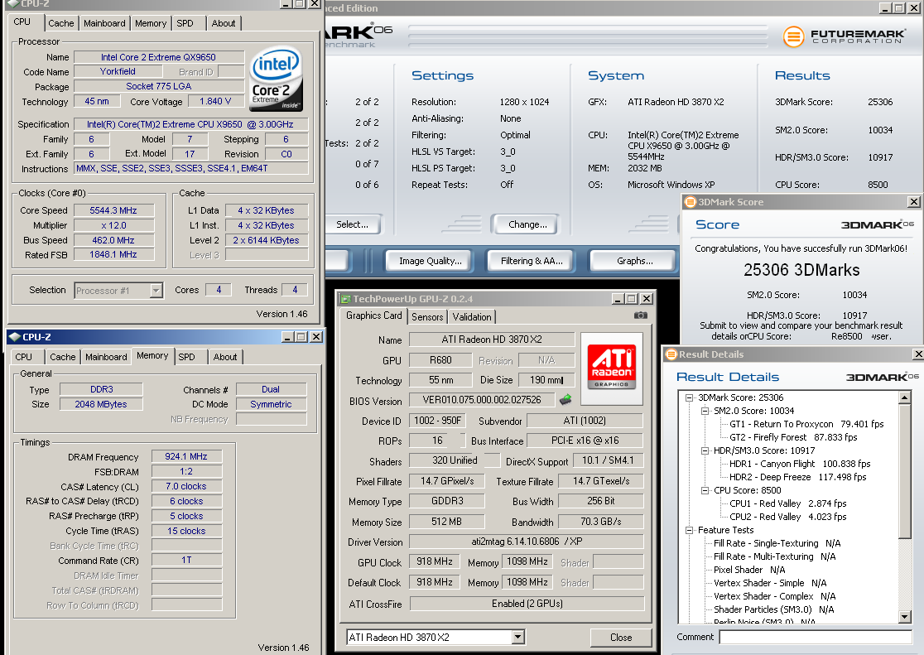This screenshot has width=924, height=655.
Task: Click the ATI Radeon graphics logo in GPU-Z
Action: pos(612,368)
